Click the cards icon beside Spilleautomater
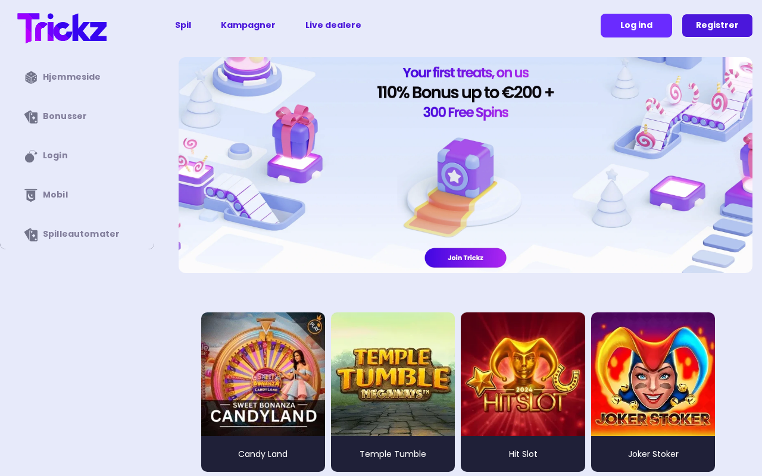The width and height of the screenshot is (762, 476). pyautogui.click(x=31, y=234)
